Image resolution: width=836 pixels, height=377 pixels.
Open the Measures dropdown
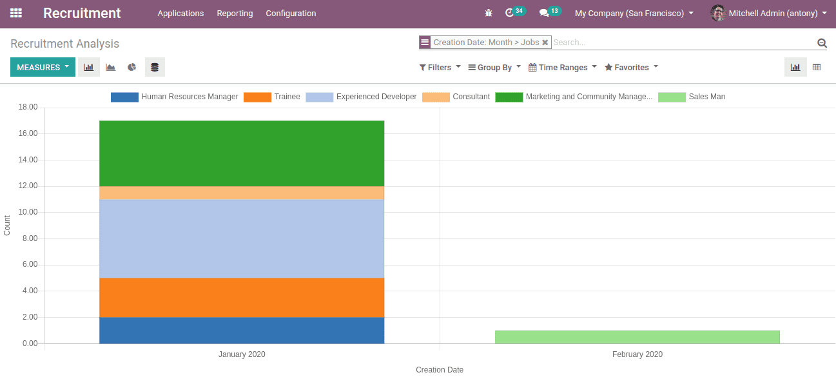pos(43,67)
